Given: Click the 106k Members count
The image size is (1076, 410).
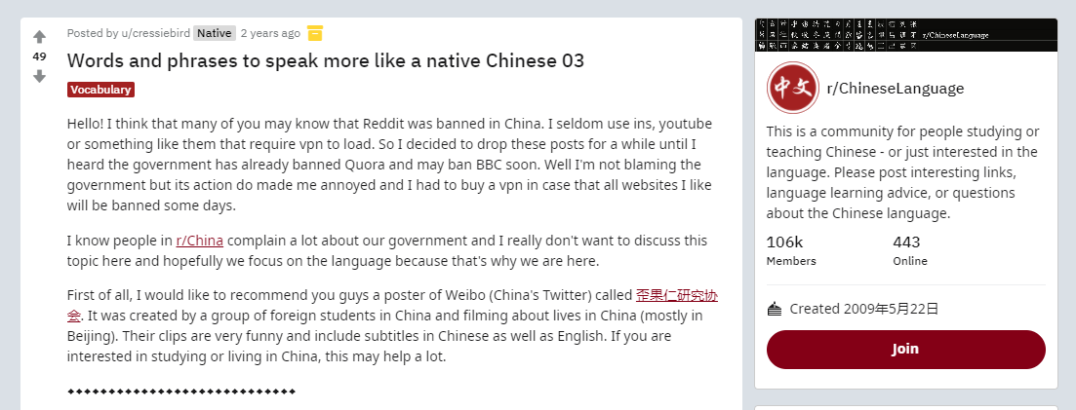Looking at the screenshot, I should click(x=791, y=250).
